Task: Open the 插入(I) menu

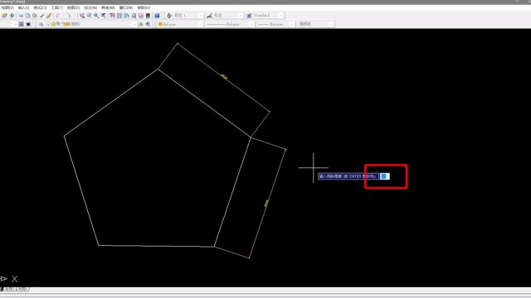Action: 23,7
